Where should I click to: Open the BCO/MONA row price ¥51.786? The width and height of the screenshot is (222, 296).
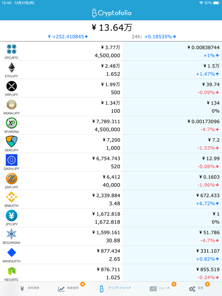[x=210, y=232]
